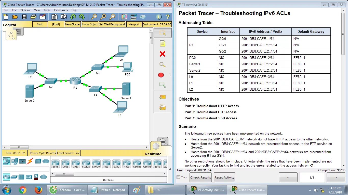Image resolution: width=348 pixels, height=195 pixels.
Task: Select the Wireless Devices subcategory icon
Action: pyautogui.click(x=29, y=177)
